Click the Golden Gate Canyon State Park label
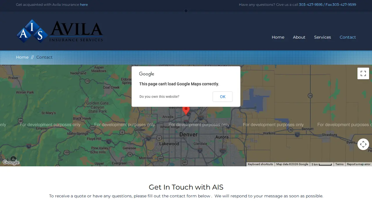372x209 pixels. click(97, 107)
